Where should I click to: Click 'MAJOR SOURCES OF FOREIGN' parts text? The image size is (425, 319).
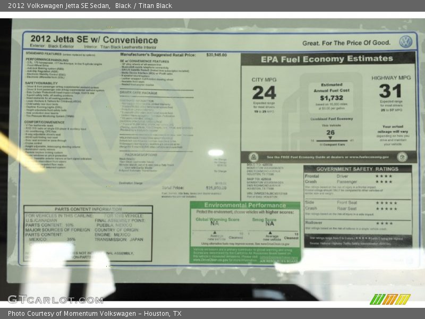[x=58, y=230]
